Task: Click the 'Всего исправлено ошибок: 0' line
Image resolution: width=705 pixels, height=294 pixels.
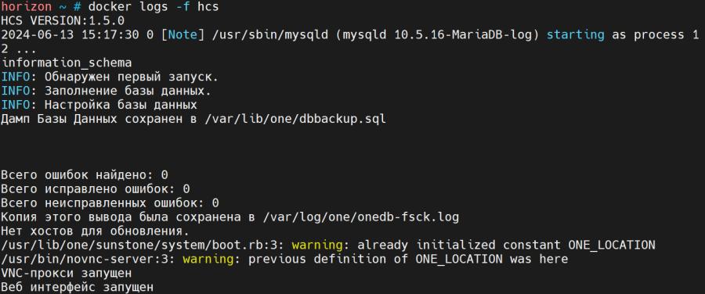Action: click(96, 189)
